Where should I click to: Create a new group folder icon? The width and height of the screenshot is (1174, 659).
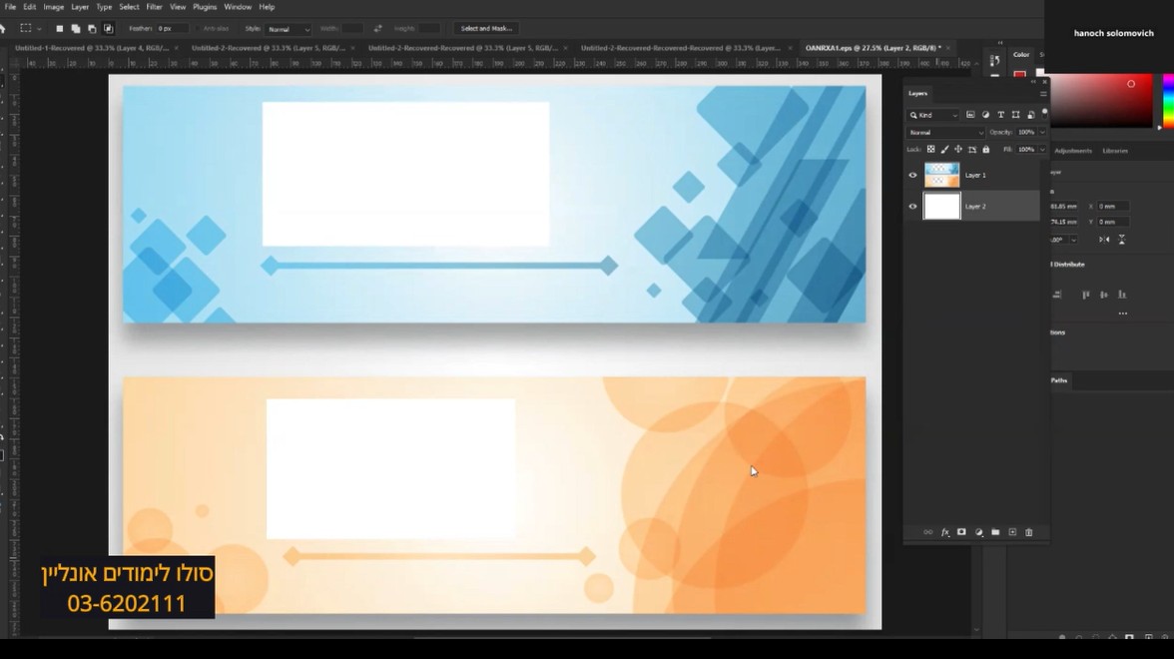point(995,532)
